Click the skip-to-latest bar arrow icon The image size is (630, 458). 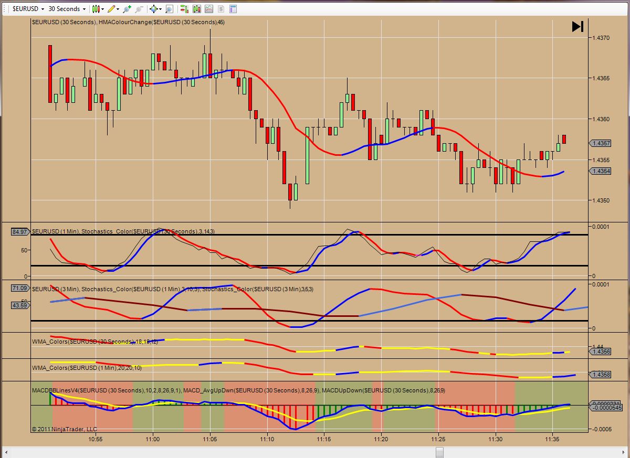click(x=577, y=26)
